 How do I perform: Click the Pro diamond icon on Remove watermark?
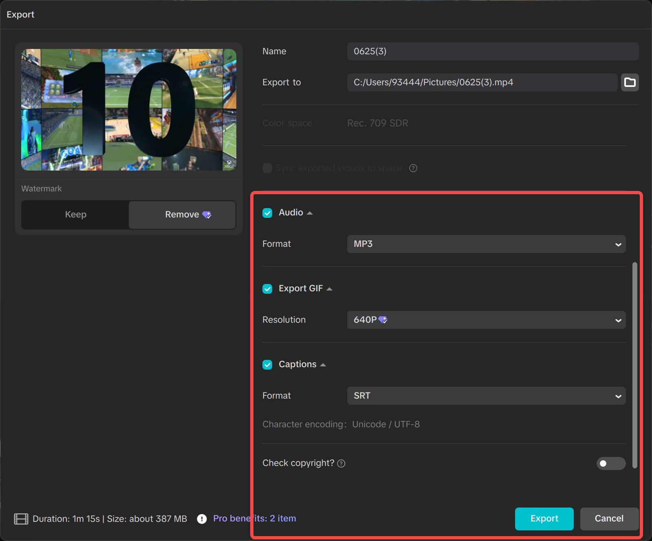[x=207, y=215]
